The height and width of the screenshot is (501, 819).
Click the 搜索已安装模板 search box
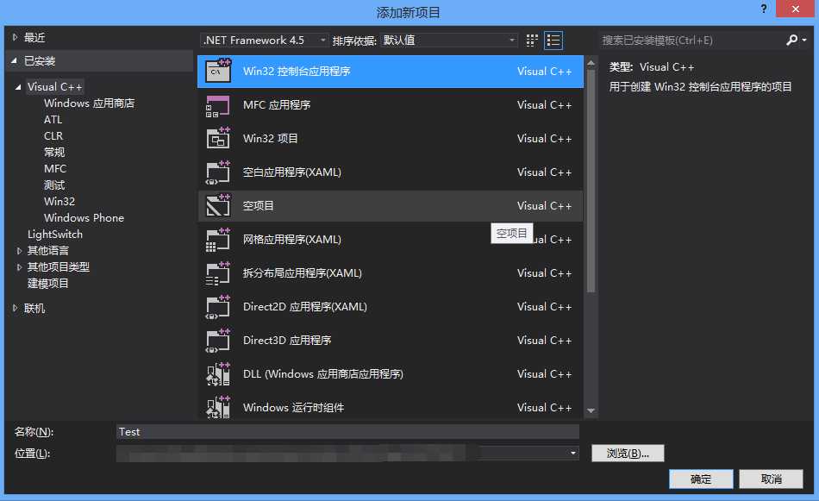[x=691, y=41]
